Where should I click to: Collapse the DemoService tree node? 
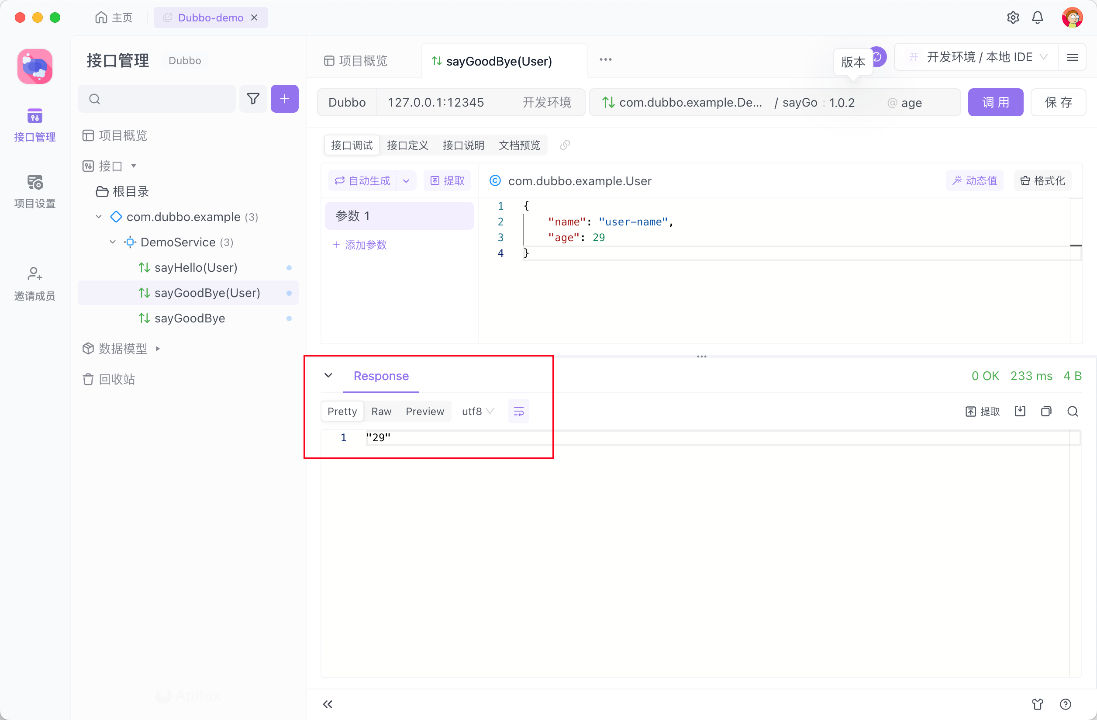tap(113, 242)
